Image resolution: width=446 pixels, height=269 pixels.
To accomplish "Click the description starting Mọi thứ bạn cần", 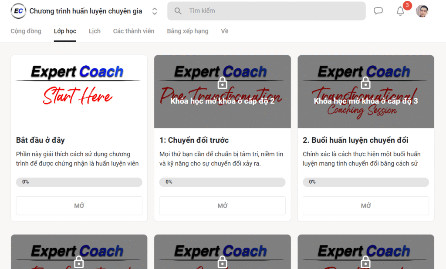I will coord(221,159).
